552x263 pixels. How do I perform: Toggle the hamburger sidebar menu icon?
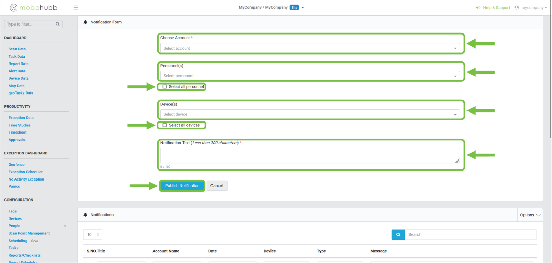point(76,8)
